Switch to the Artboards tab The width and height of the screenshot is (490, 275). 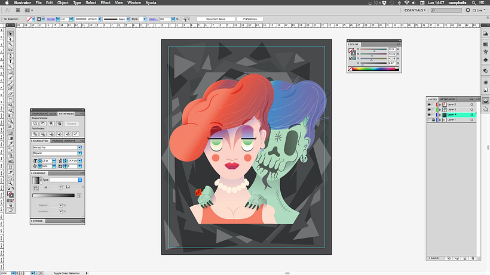pos(448,100)
